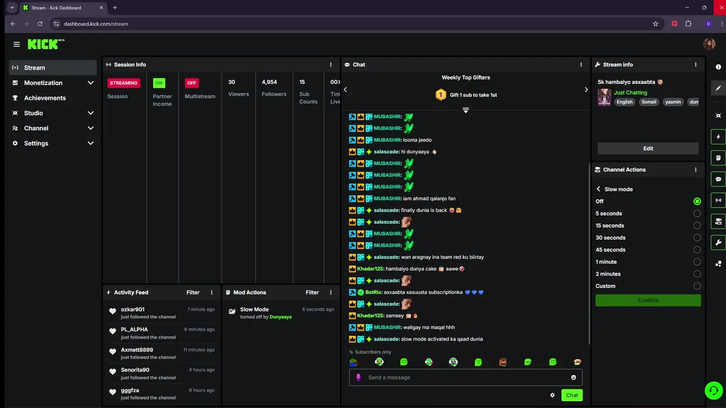Open Just Chatting category link
726x408 pixels.
[630, 92]
